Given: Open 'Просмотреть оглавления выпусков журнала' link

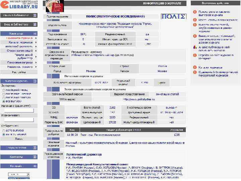Looking at the screenshot, I should tap(214, 13).
